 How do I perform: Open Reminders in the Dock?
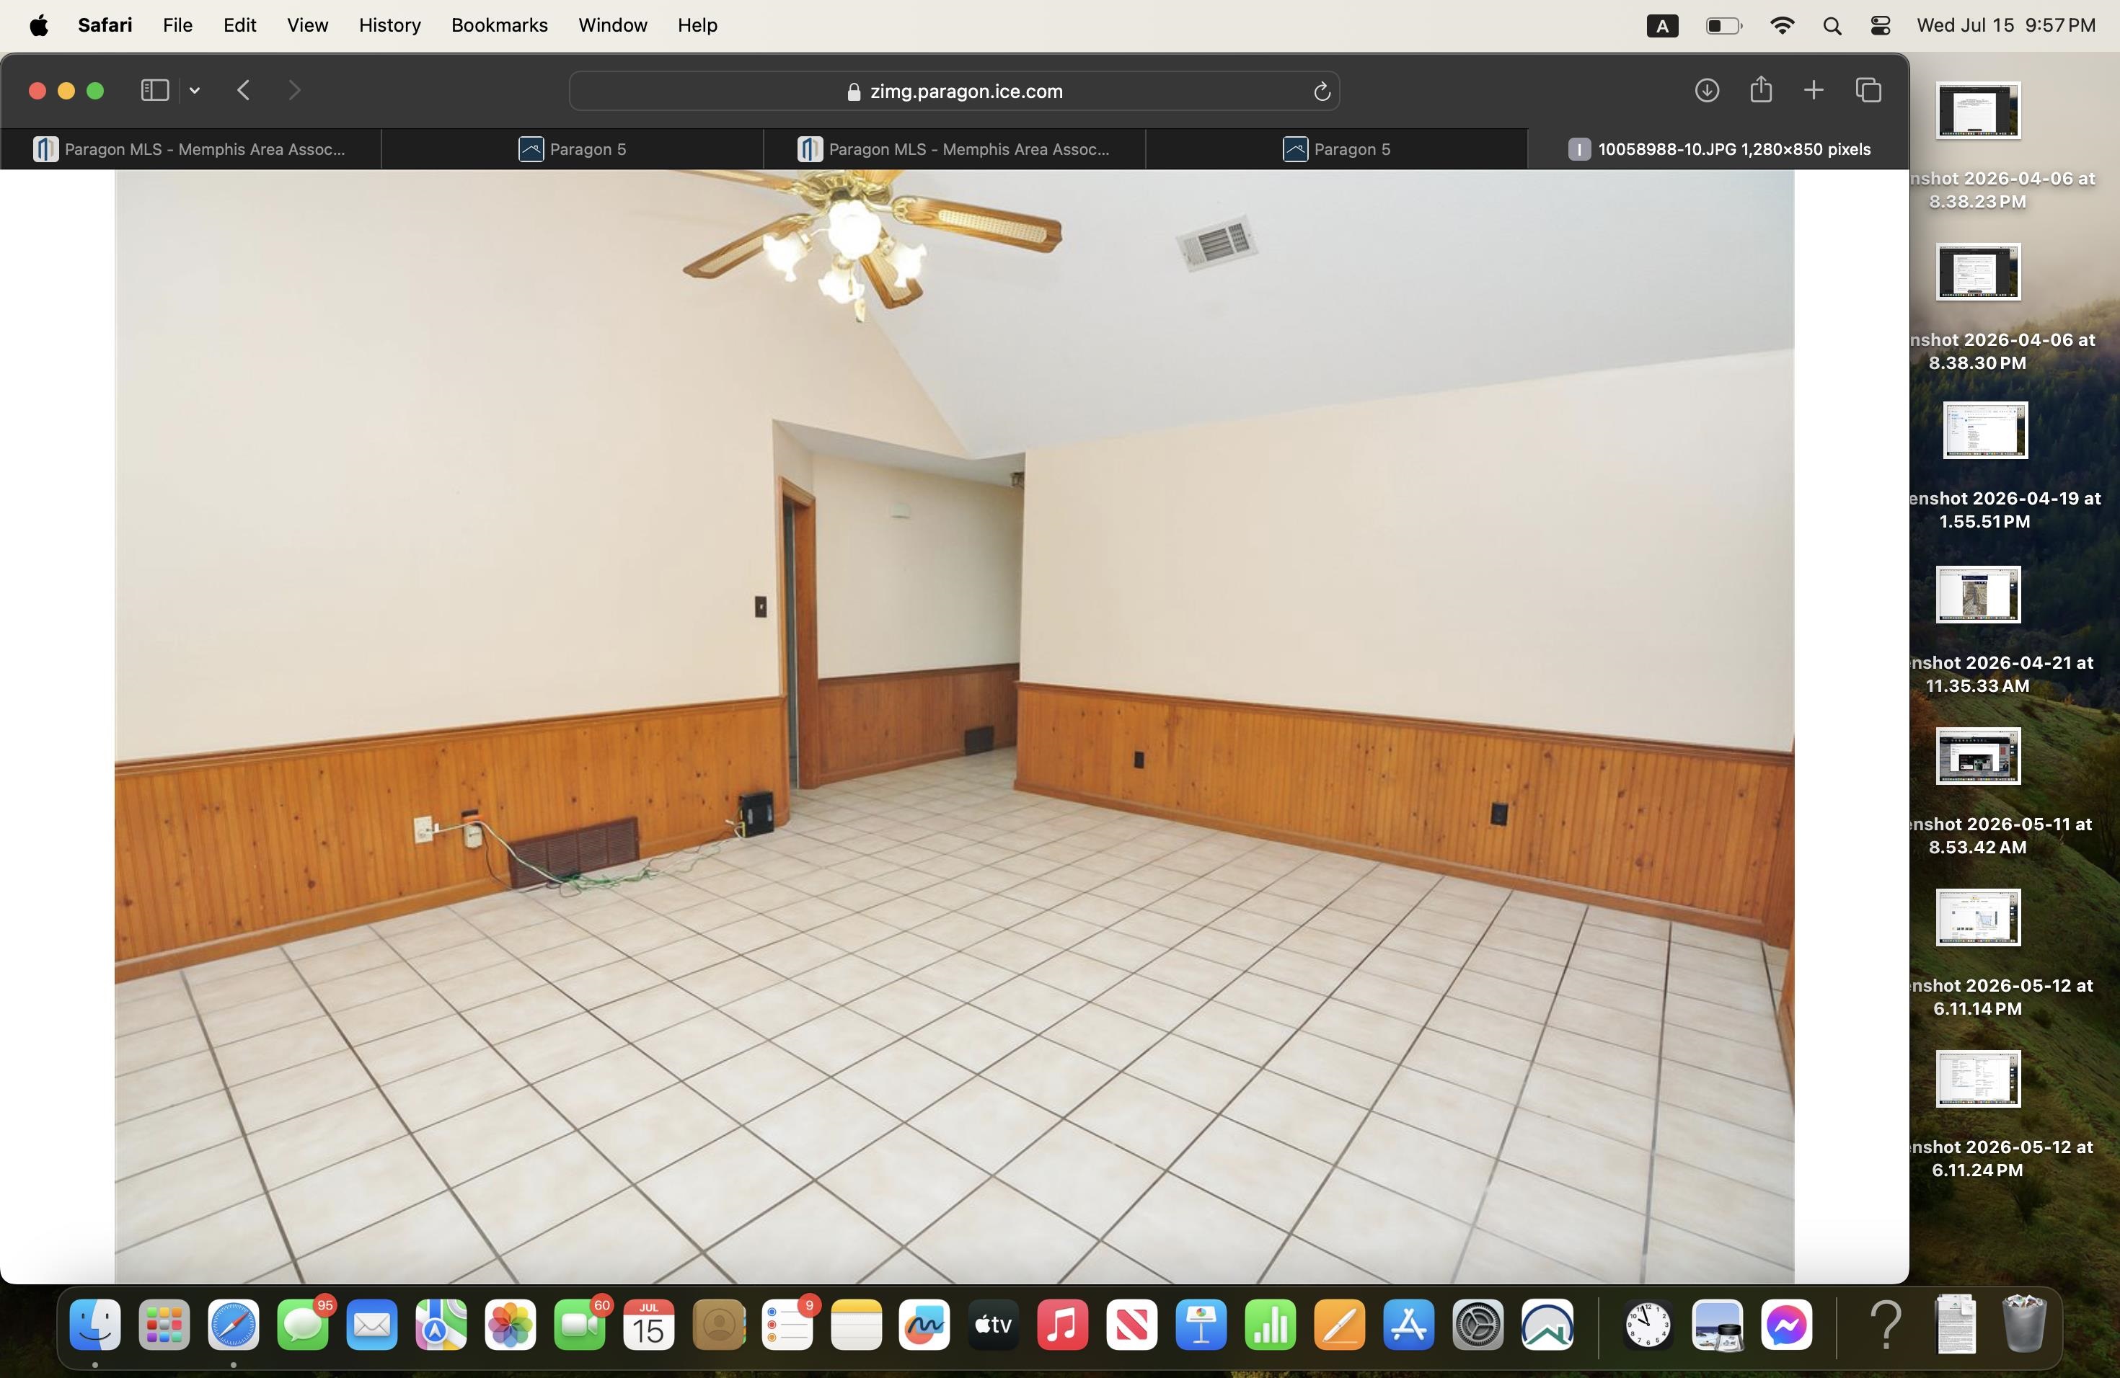(x=787, y=1325)
